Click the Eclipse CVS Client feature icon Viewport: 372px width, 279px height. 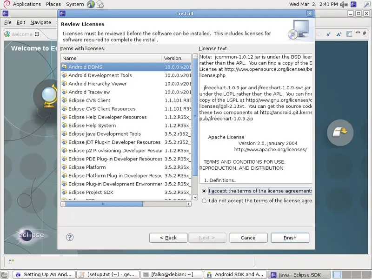pyautogui.click(x=64, y=100)
